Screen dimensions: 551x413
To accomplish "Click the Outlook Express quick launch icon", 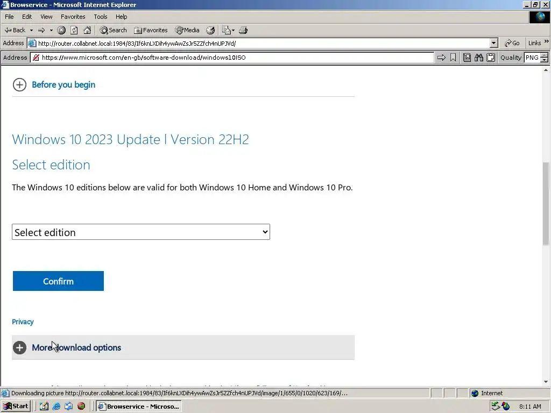I will 68,407.
